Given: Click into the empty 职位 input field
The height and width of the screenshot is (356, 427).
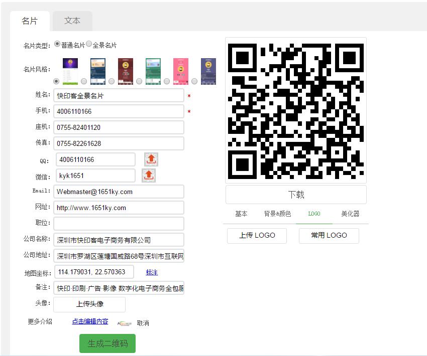Looking at the screenshot, I should (x=119, y=224).
